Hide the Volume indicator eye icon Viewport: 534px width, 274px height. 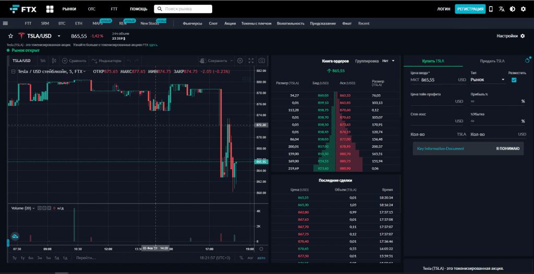(39, 208)
